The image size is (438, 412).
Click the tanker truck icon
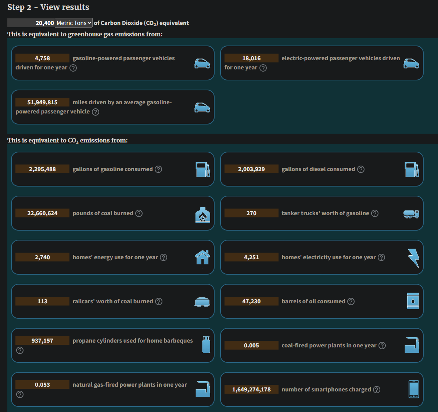tap(411, 214)
